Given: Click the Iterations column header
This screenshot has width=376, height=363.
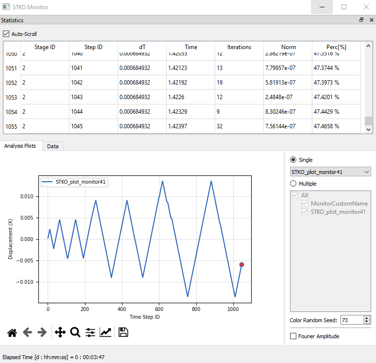Looking at the screenshot, I should coord(239,47).
